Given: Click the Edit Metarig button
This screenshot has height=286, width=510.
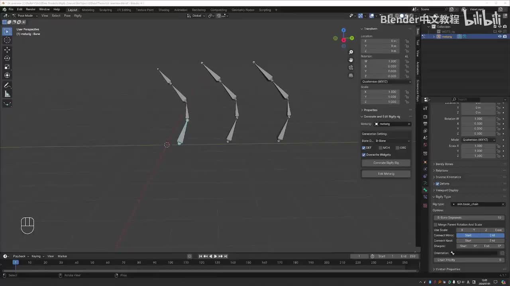Looking at the screenshot, I should [x=386, y=174].
